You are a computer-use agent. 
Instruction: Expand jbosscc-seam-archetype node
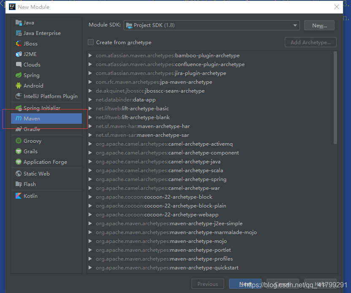pos(90,91)
